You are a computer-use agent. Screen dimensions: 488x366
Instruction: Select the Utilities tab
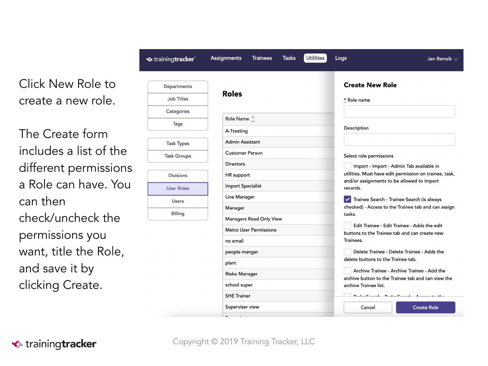pos(315,58)
